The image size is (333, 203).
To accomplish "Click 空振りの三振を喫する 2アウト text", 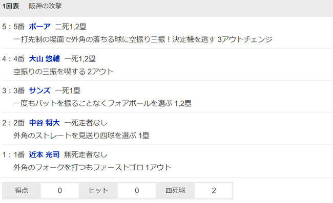I will [x=64, y=72].
